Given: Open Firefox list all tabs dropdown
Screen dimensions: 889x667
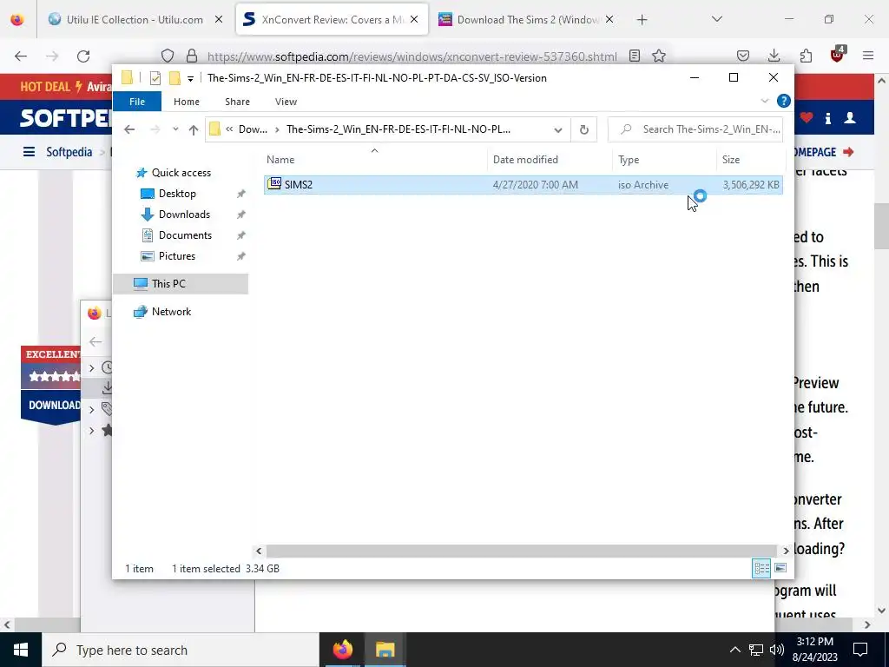Looking at the screenshot, I should coord(717,19).
